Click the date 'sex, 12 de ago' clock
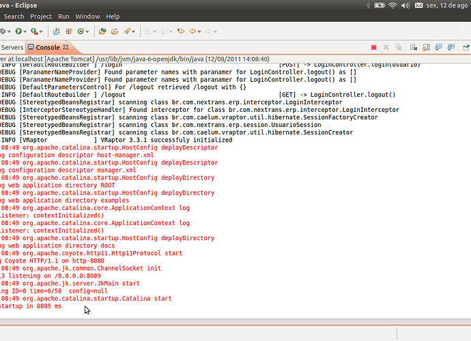 [x=448, y=5]
